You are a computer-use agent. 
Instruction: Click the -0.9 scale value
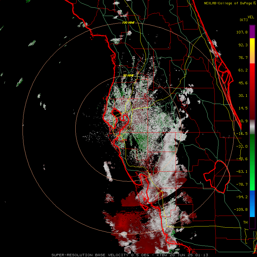click(243, 121)
